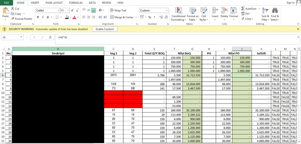Activate the Format Painter brush
This screenshot has width=301, height=144.
click(13, 19)
